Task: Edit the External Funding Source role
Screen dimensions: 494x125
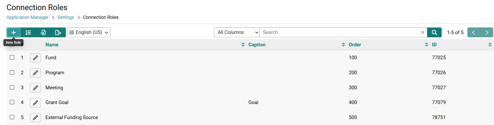Action: tap(35, 118)
